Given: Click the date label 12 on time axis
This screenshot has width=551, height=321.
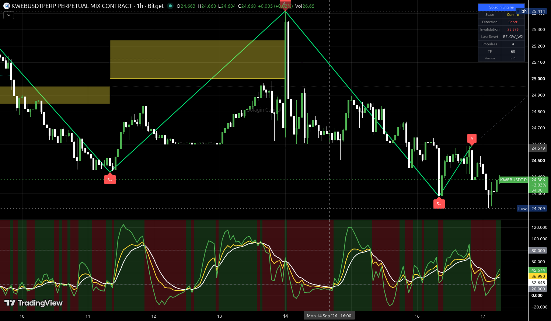Looking at the screenshot, I should [154, 316].
